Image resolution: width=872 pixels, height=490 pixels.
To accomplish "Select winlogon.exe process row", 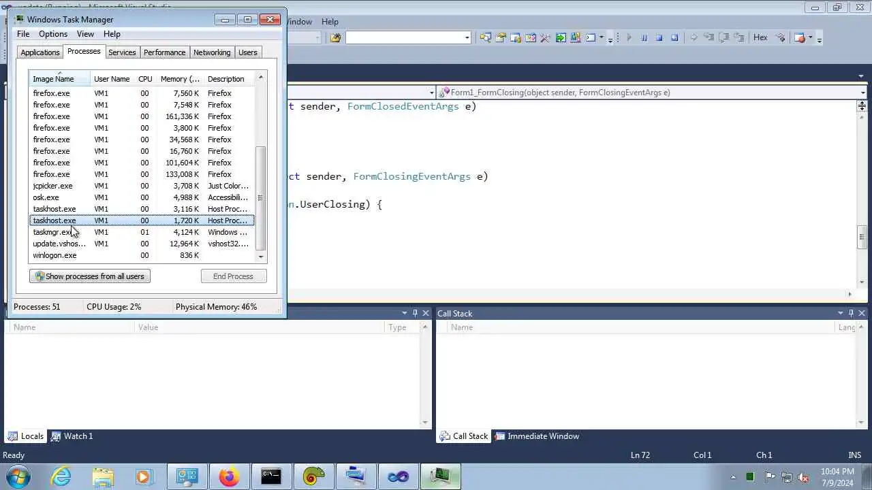I will (x=142, y=255).
